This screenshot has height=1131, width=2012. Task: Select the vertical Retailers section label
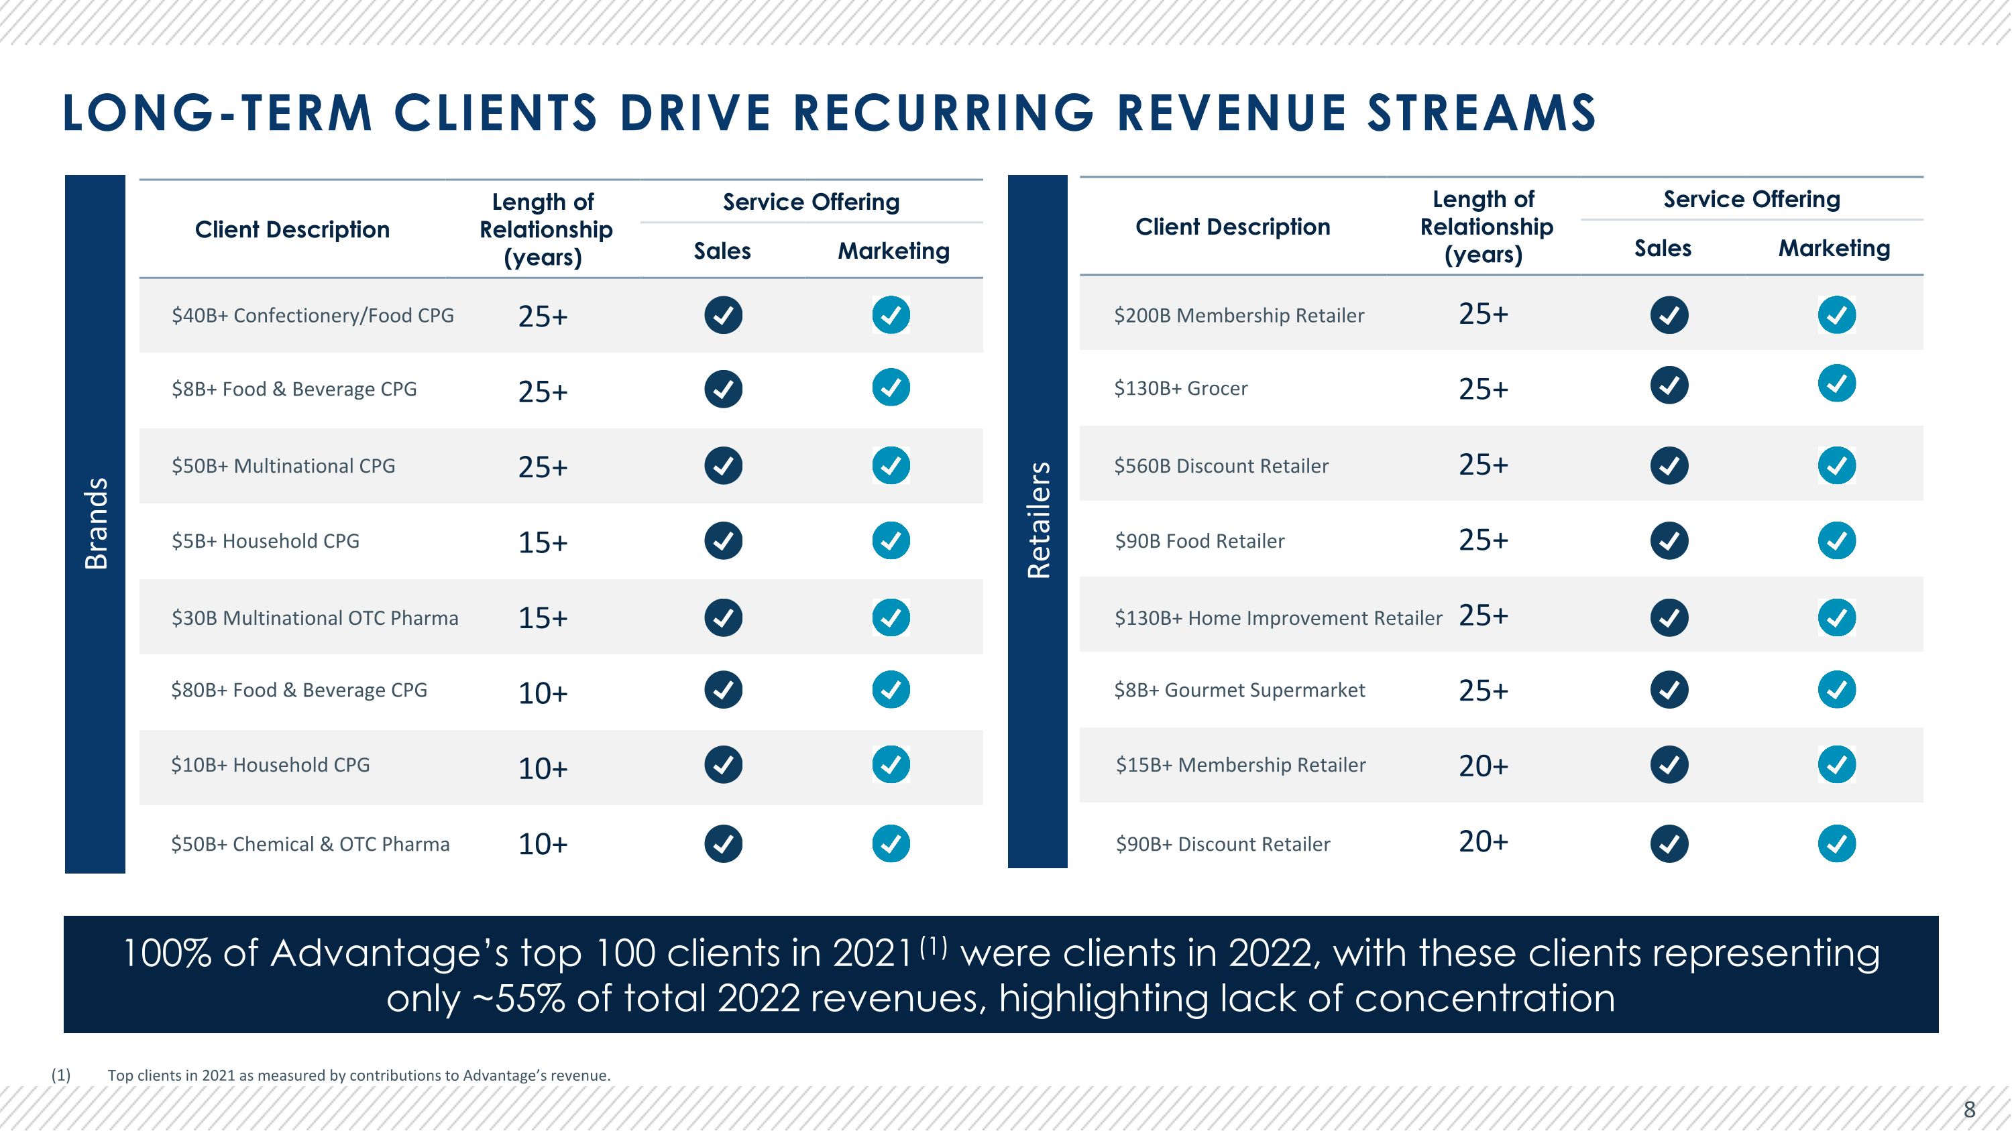click(x=1038, y=521)
